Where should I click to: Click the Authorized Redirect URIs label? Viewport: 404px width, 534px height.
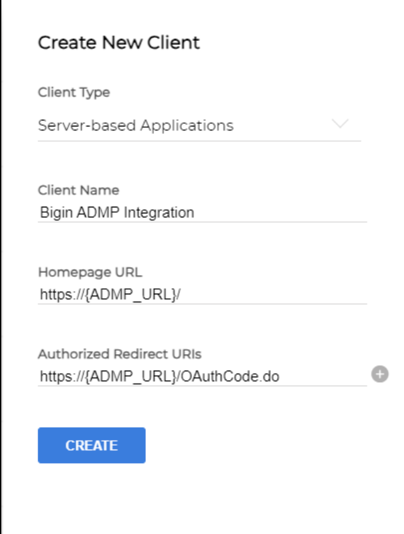(x=110, y=354)
